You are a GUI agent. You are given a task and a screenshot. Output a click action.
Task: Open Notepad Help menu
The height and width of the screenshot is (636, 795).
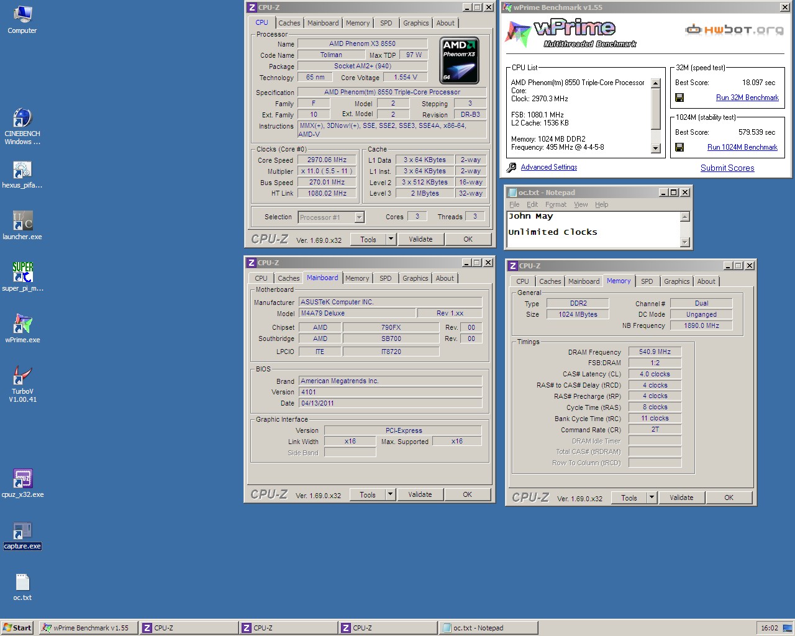pos(602,204)
